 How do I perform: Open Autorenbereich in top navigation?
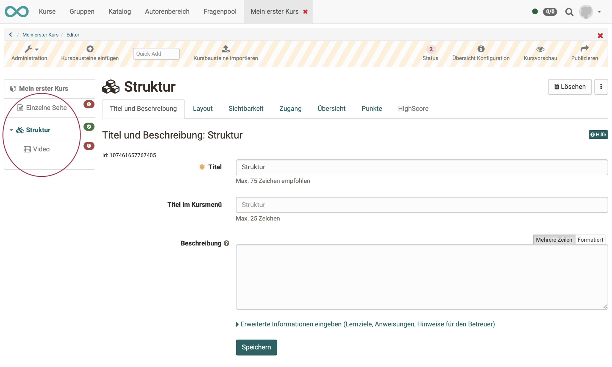point(167,12)
